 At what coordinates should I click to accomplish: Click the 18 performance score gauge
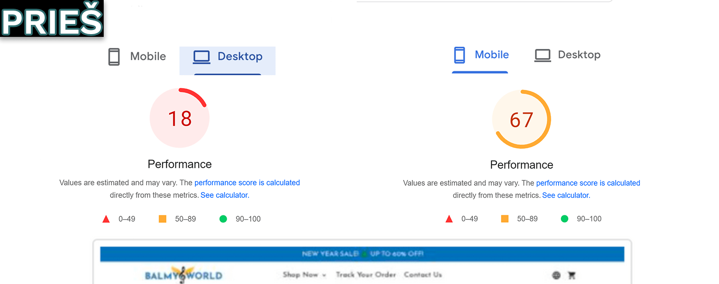(x=180, y=118)
